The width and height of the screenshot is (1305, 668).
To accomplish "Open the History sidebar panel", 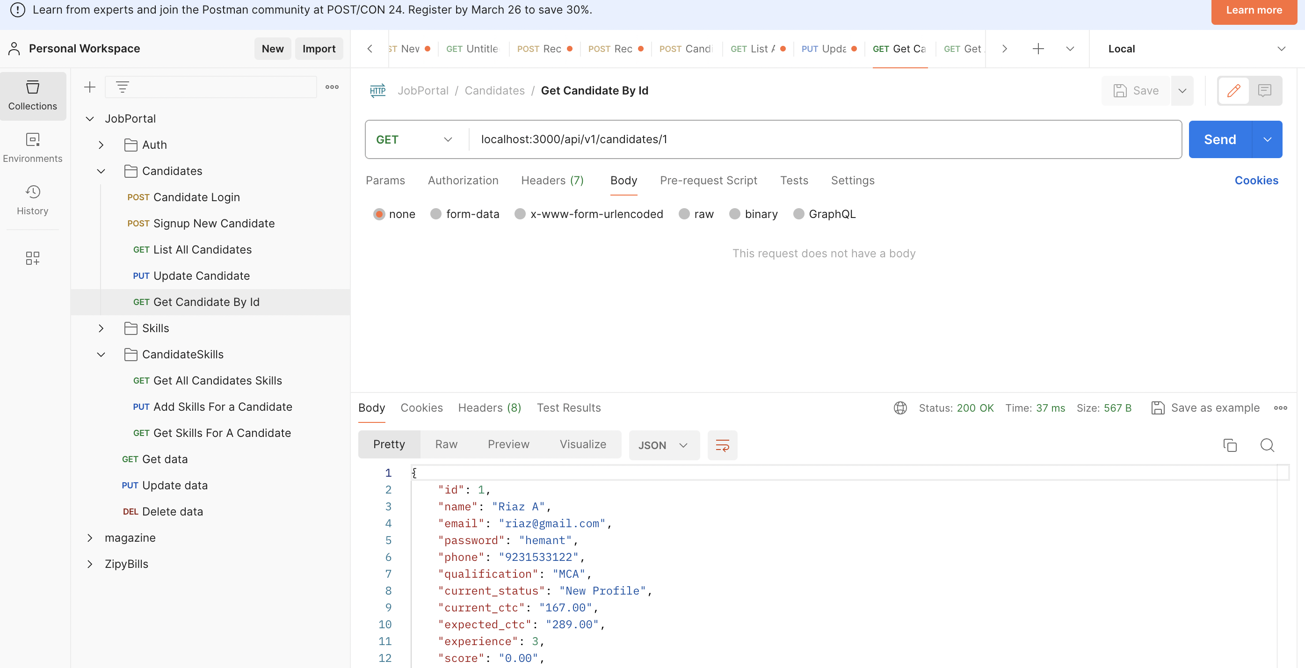I will pos(32,200).
